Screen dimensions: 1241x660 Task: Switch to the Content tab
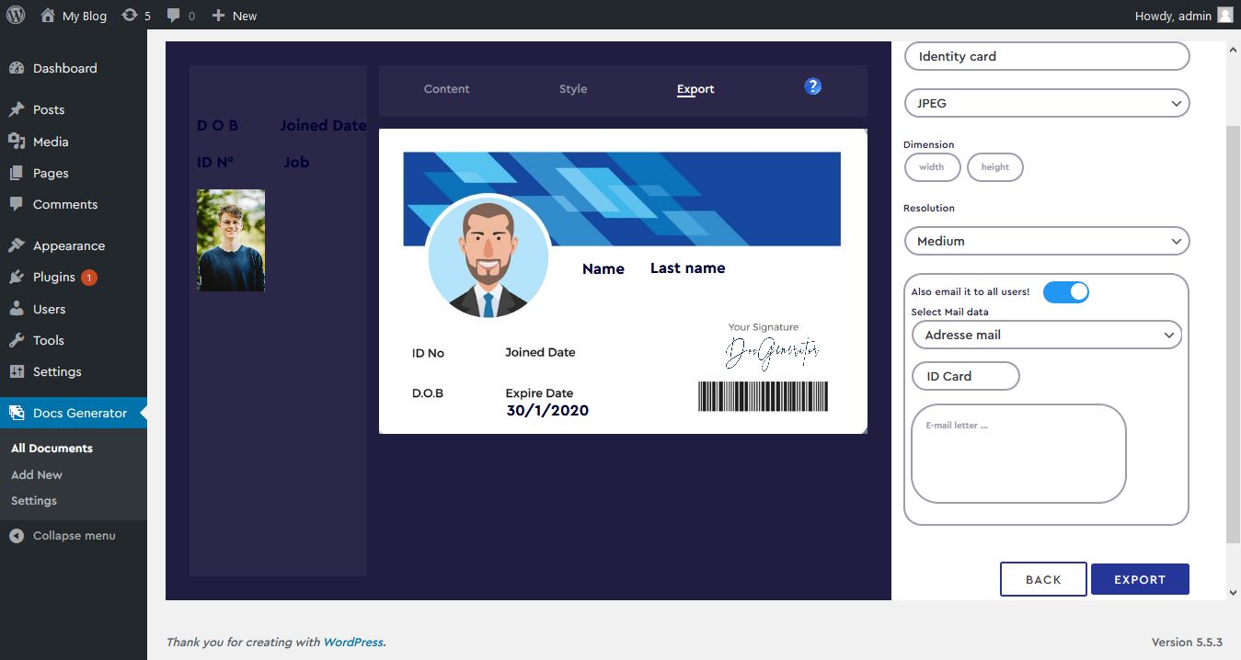(446, 89)
